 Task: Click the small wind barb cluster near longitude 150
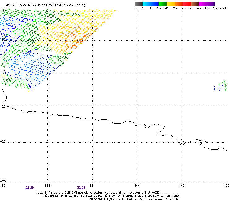pyautogui.click(x=220, y=86)
